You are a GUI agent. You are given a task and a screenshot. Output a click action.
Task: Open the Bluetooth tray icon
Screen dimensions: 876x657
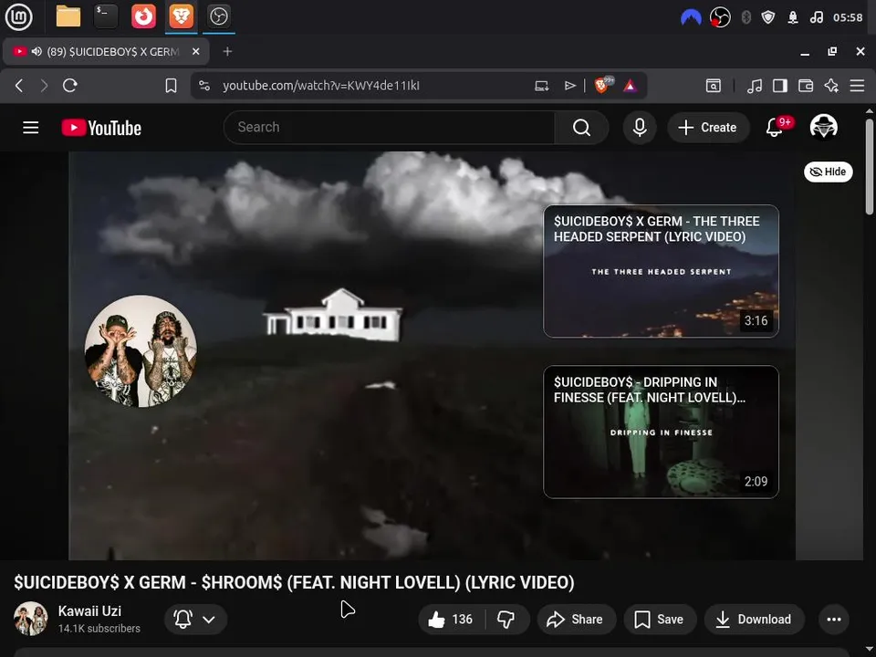pyautogui.click(x=746, y=17)
